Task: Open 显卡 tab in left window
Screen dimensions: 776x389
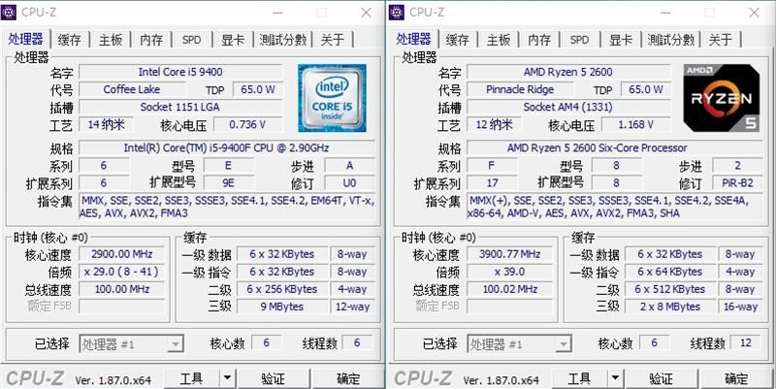Action: coord(233,40)
